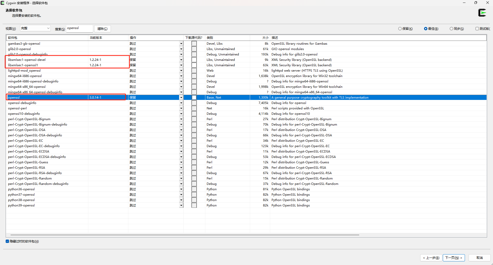This screenshot has height=265, width=493.
Task: Select the python38-openssl package row
Action: coord(246,200)
